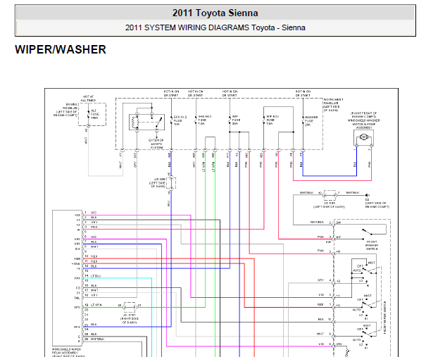Viewport: 426px width, 357px height.
Task: Click the "2011 SYSTEM WIRING DIAGRAMS Toyota - Sienna" subtitle
Action: [215, 27]
